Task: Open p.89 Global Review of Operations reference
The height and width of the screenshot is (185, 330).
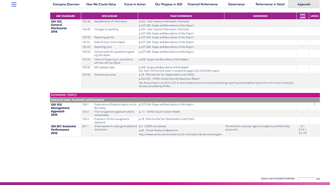Action: point(158,130)
